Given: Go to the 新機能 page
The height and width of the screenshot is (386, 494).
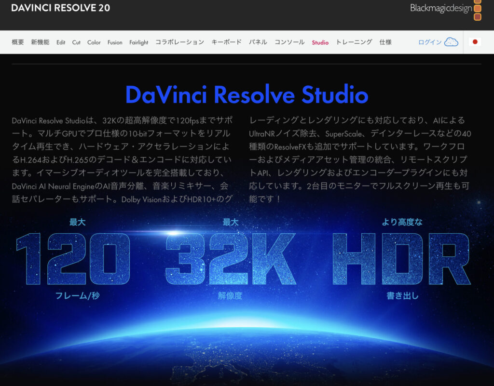Looking at the screenshot, I should (40, 42).
